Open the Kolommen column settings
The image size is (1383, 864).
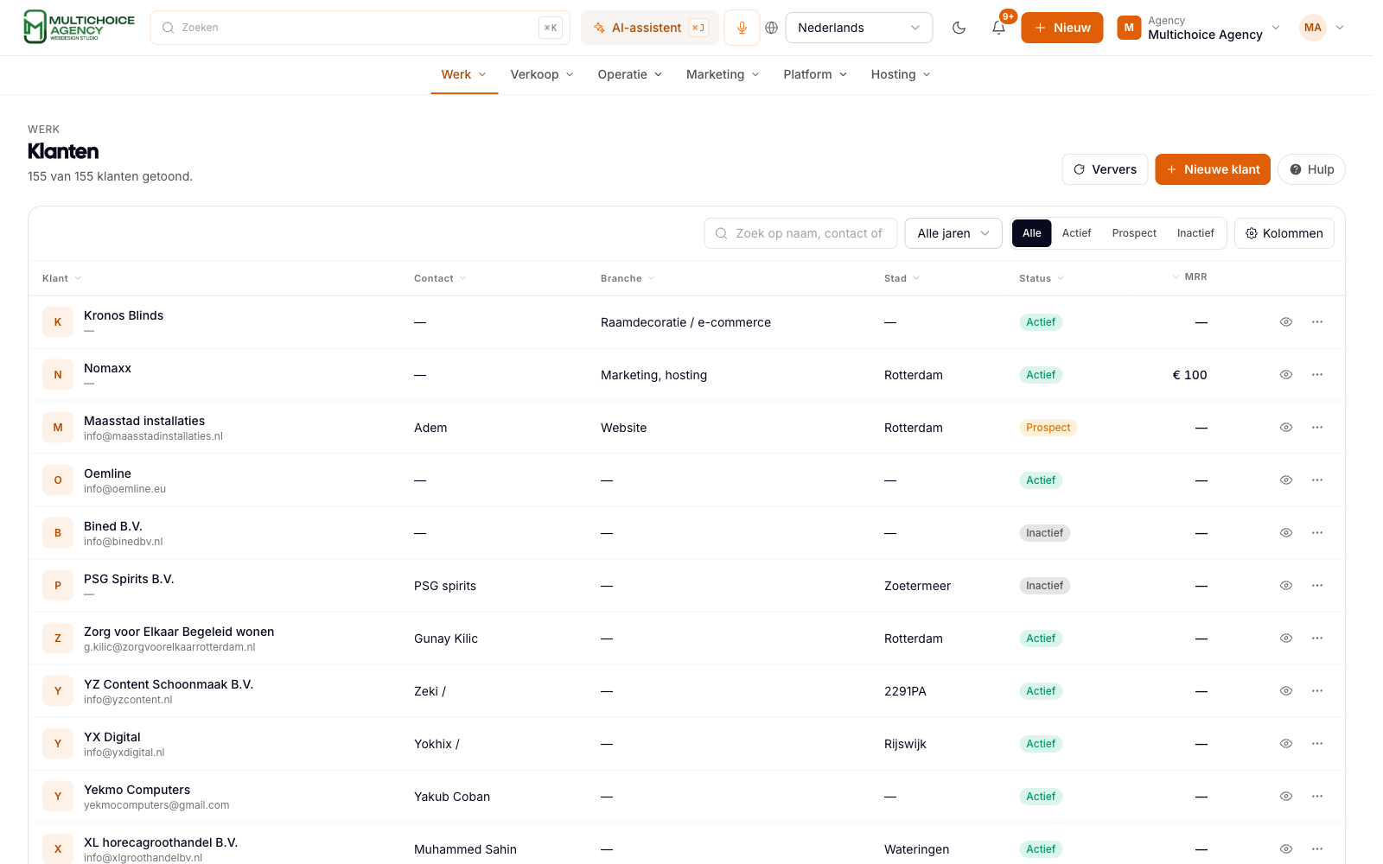pos(1284,233)
